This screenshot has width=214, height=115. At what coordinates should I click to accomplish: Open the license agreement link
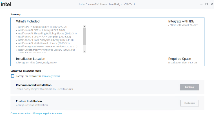(x=51, y=76)
